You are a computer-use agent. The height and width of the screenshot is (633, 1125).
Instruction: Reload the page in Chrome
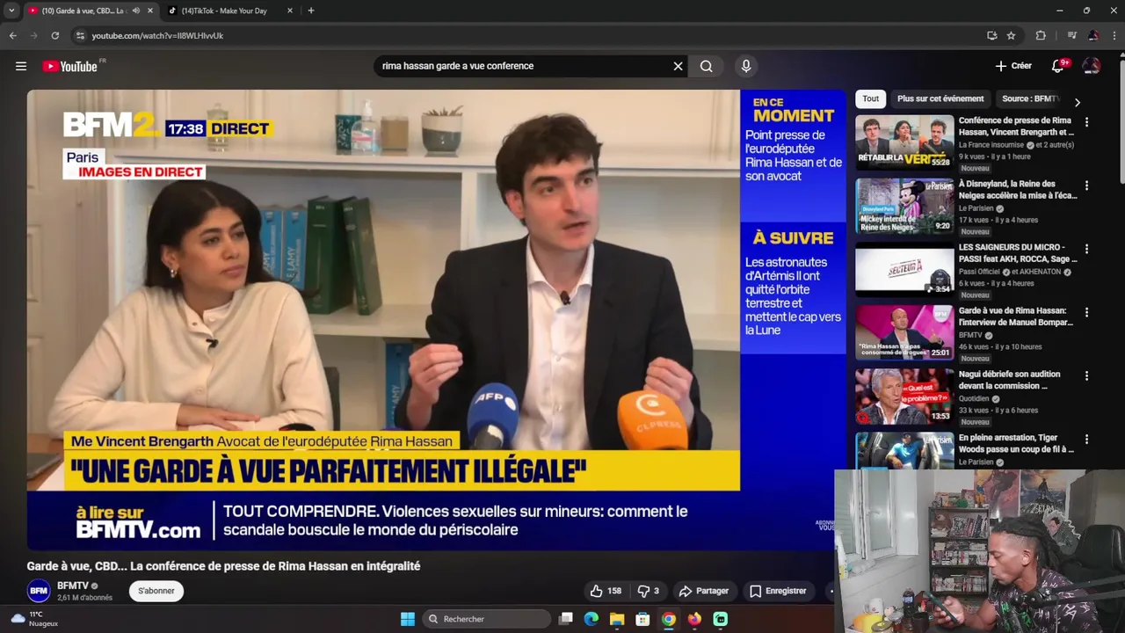54,36
